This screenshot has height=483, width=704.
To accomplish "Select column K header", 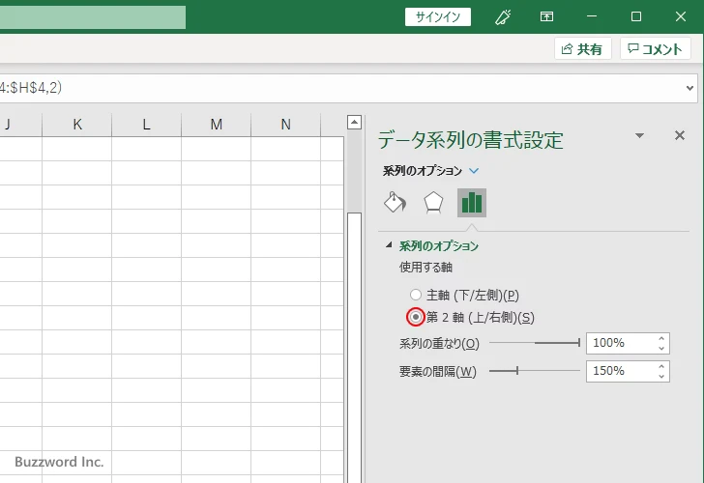I will [77, 125].
